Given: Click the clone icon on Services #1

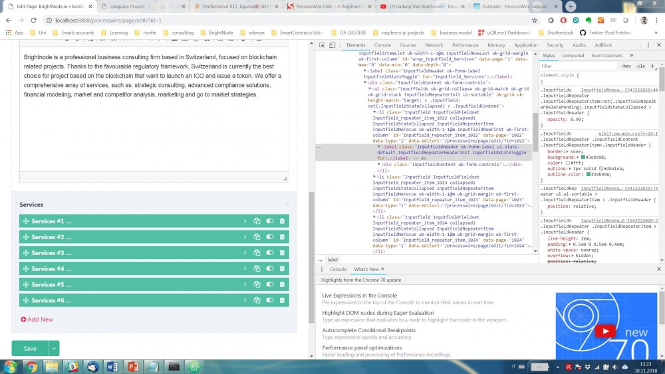Looking at the screenshot, I should (257, 221).
